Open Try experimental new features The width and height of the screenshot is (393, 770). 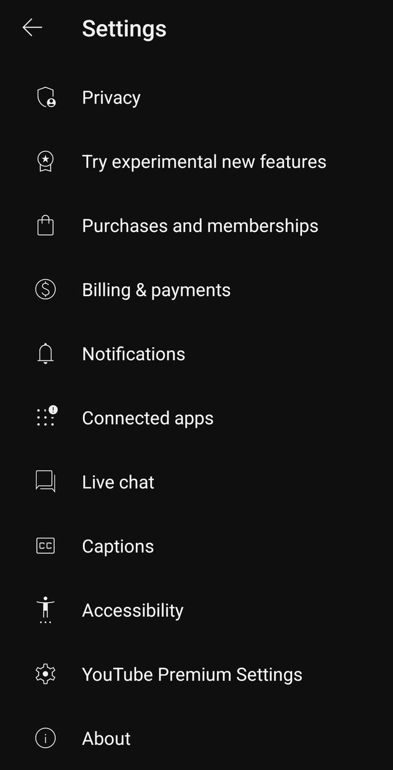tap(204, 161)
